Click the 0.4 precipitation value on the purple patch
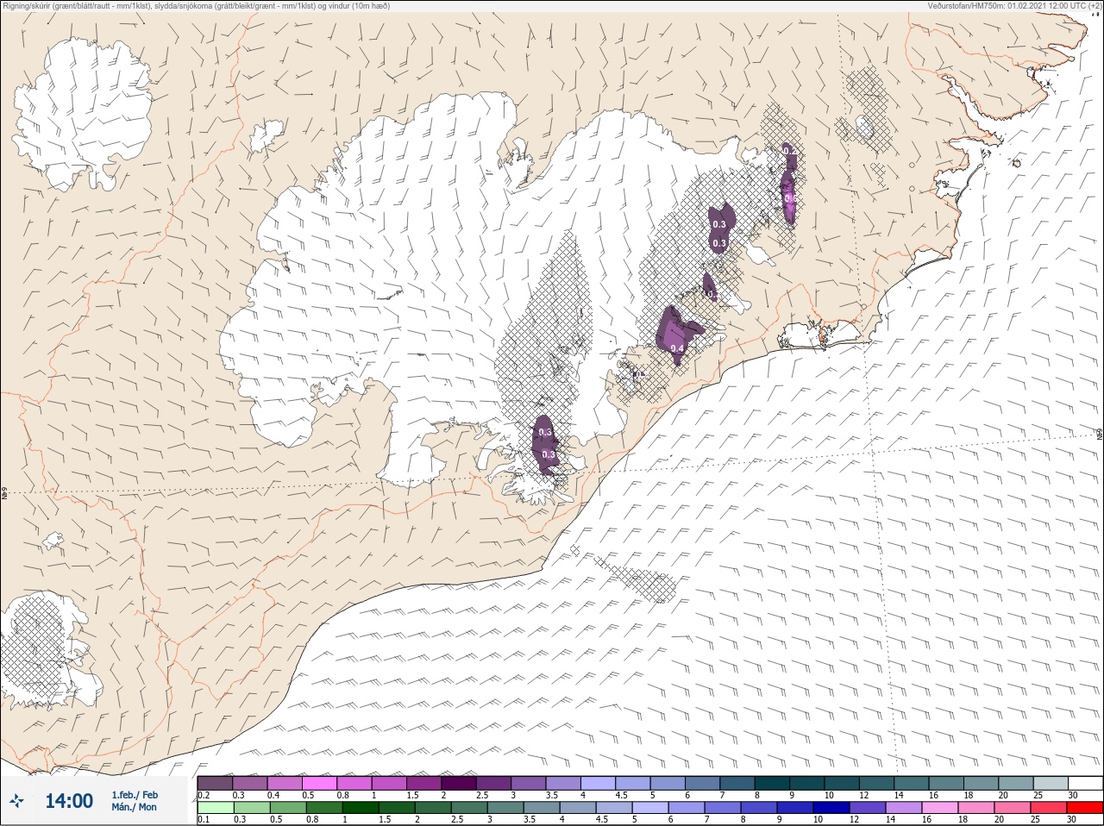Screen dimensions: 1104x826 point(677,348)
